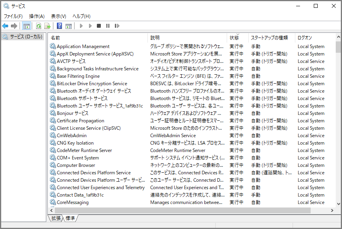Screen dimensions: 342x229
Task: Select the CmWebAdmin service name
Action: pos(72,135)
